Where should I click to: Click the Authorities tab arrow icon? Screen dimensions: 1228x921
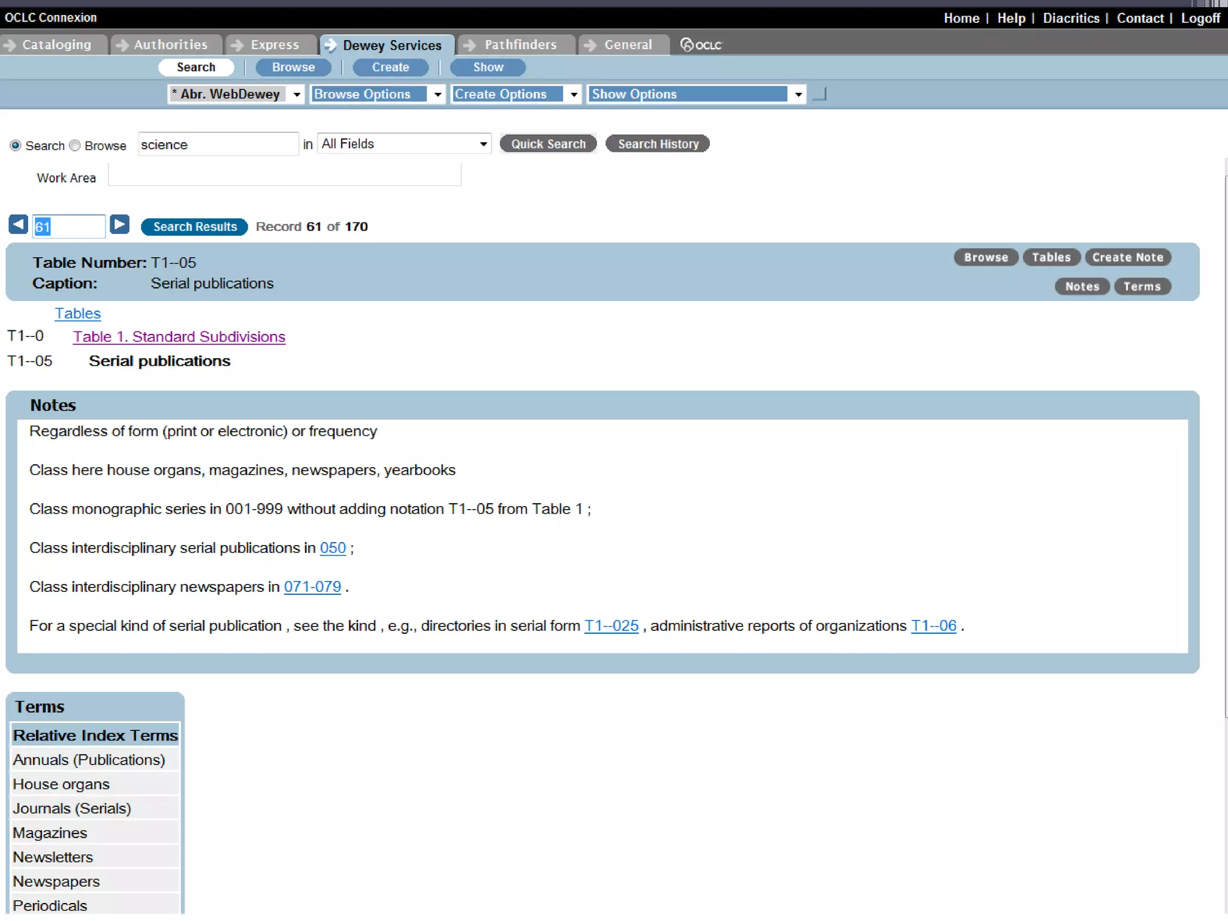tap(122, 45)
